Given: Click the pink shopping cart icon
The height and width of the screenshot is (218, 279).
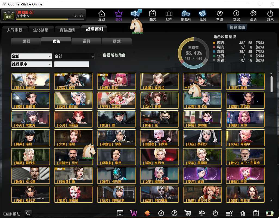Looking at the screenshot, I should pyautogui.click(x=134, y=213).
